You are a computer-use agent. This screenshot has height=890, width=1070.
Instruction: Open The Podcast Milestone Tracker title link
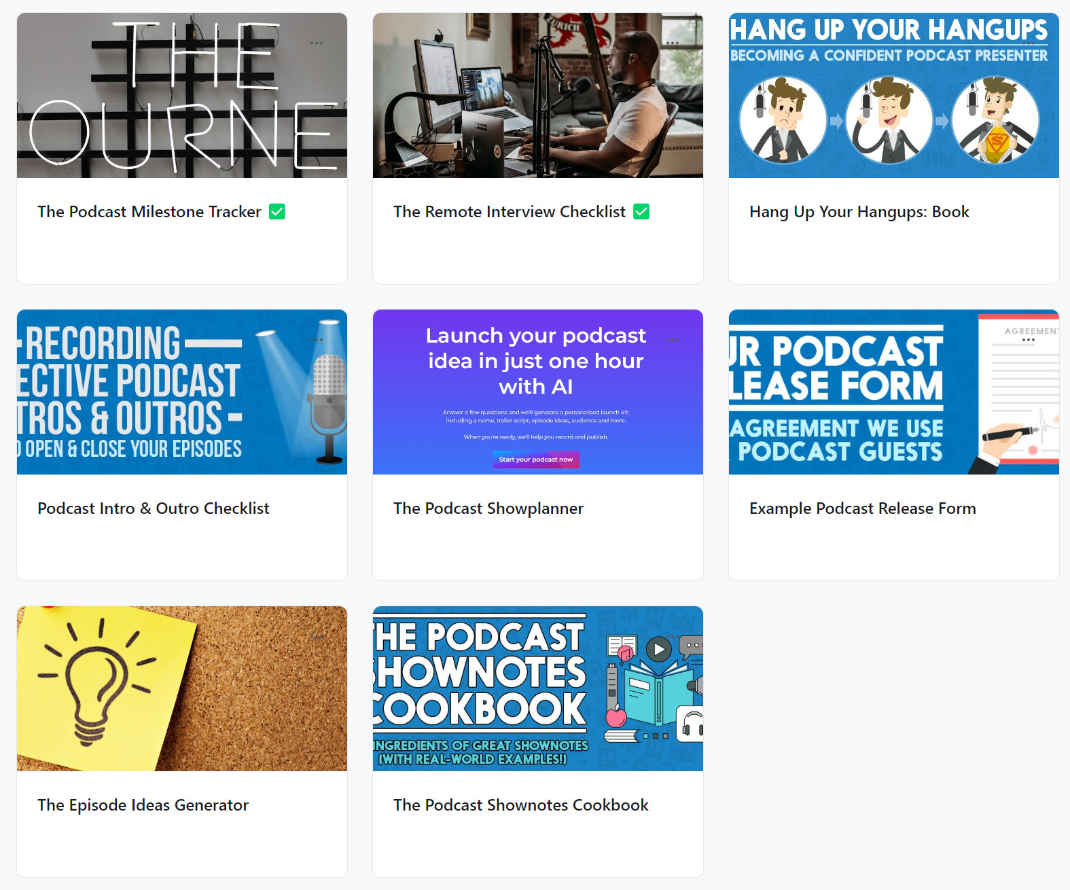pyautogui.click(x=149, y=212)
